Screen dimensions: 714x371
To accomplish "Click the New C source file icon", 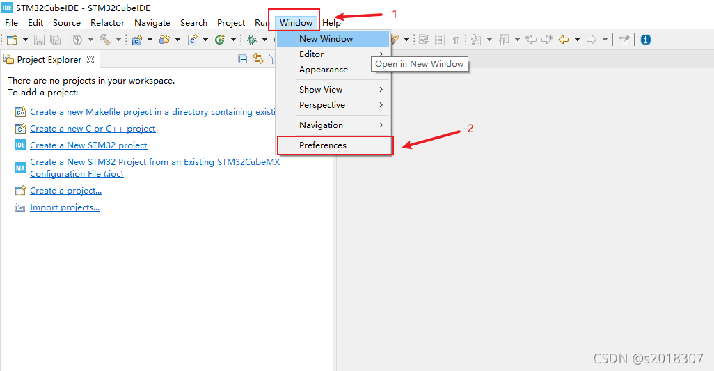I will point(193,40).
